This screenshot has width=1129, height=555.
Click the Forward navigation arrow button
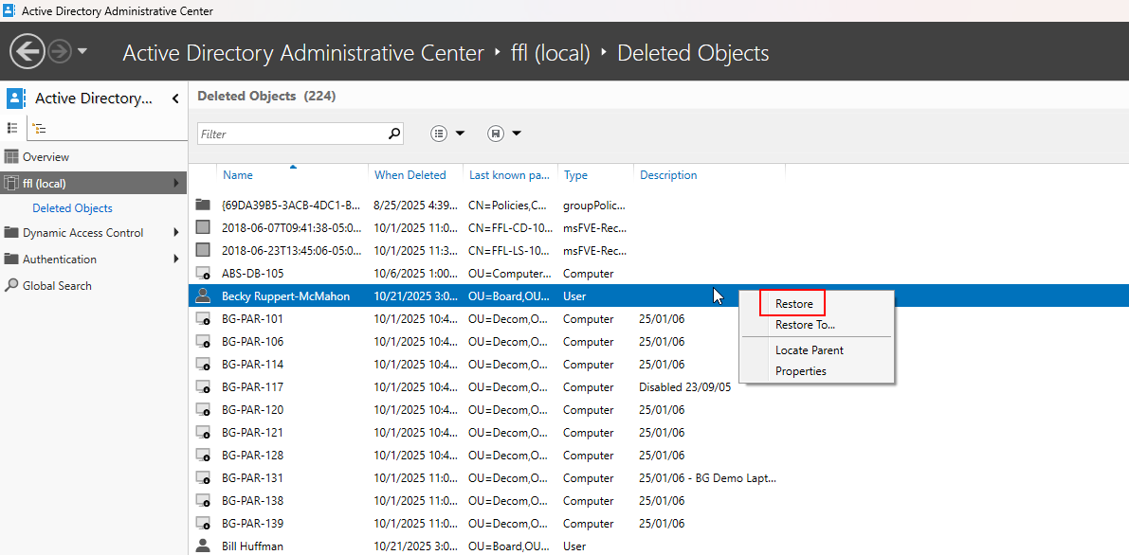coord(59,52)
